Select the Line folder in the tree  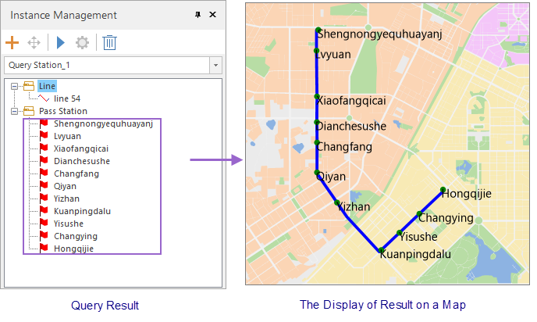tap(47, 86)
